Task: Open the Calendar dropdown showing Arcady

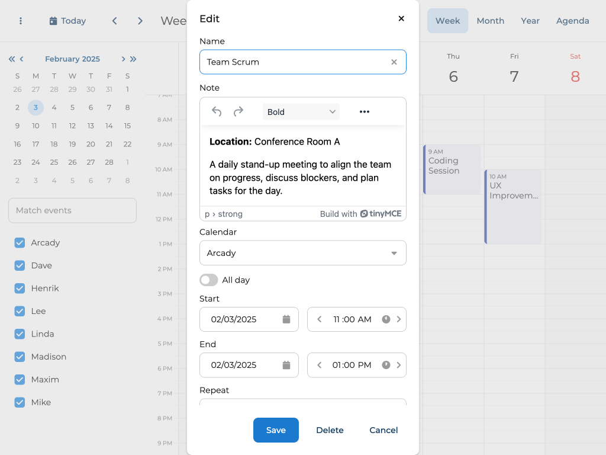Action: click(303, 253)
